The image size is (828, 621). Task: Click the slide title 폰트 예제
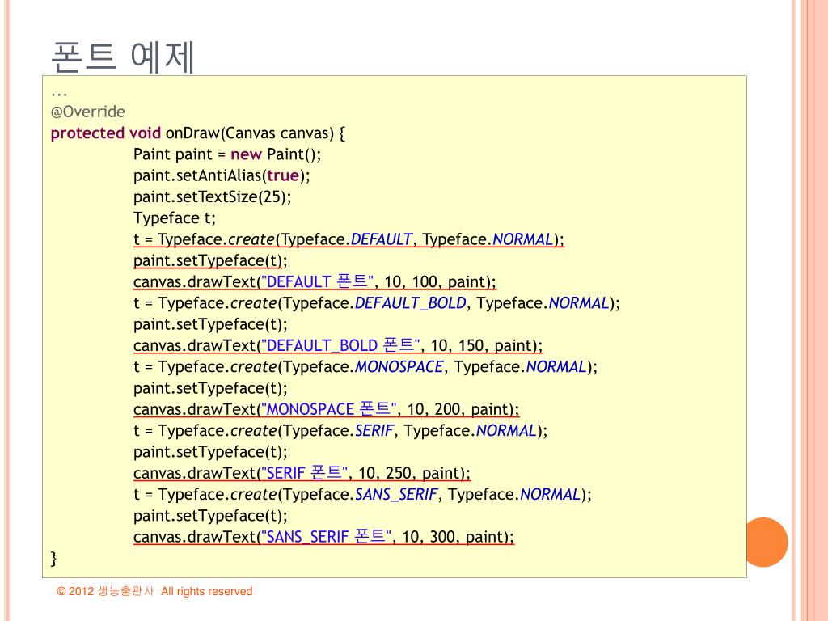(x=123, y=57)
